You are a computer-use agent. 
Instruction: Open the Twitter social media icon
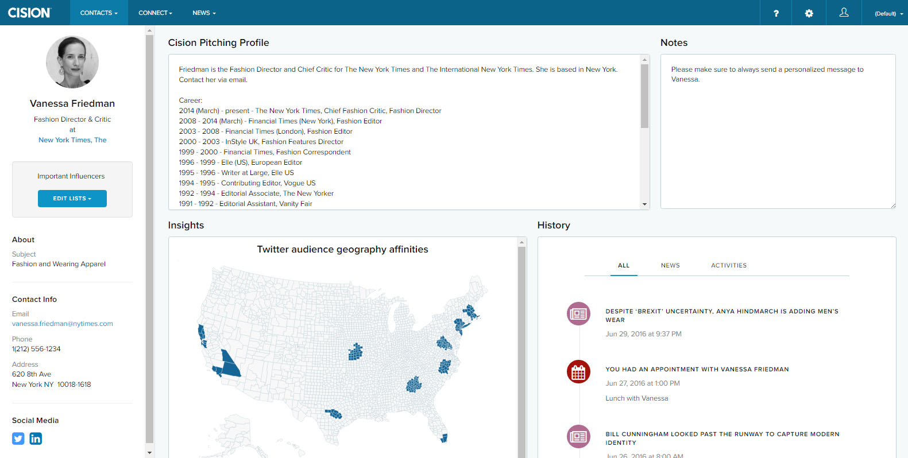18,438
